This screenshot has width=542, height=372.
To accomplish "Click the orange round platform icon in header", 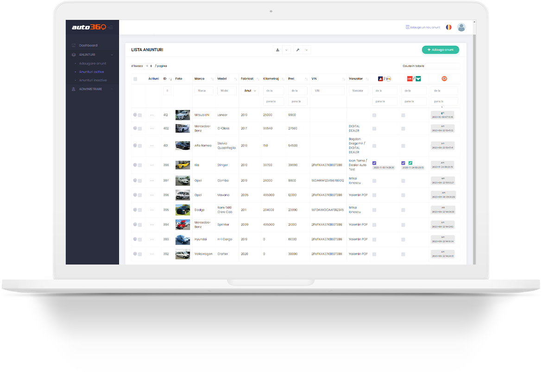I will [x=444, y=79].
